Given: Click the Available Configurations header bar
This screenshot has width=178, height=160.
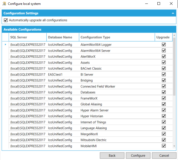Looking at the screenshot, I should (89, 30).
